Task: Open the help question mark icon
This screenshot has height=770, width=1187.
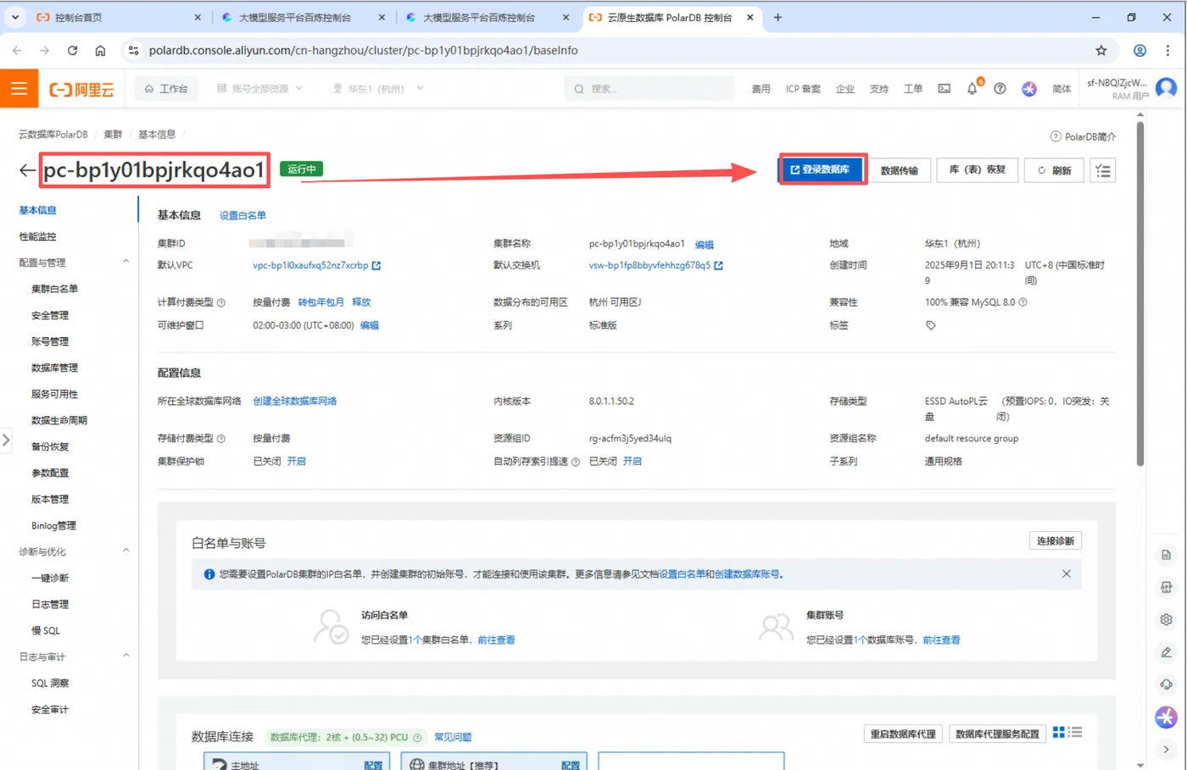Action: point(1000,88)
